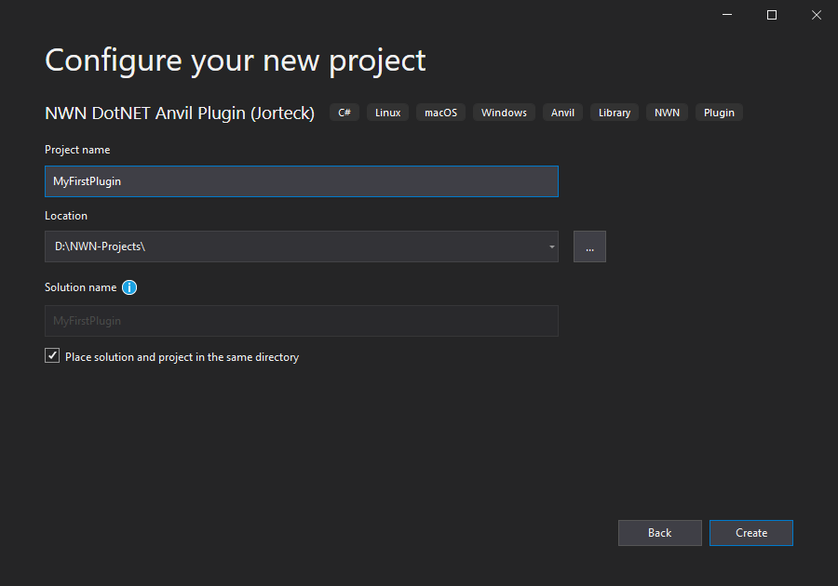838x586 pixels.
Task: Click the Anvil tag
Action: tap(562, 113)
